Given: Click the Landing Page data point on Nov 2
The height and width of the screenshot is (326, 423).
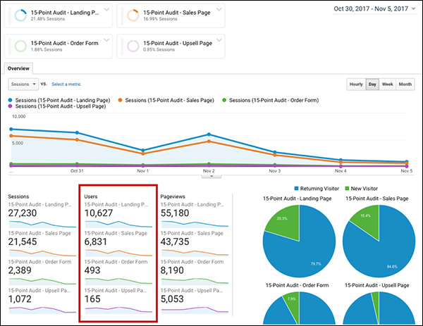Looking at the screenshot, I should [x=209, y=134].
